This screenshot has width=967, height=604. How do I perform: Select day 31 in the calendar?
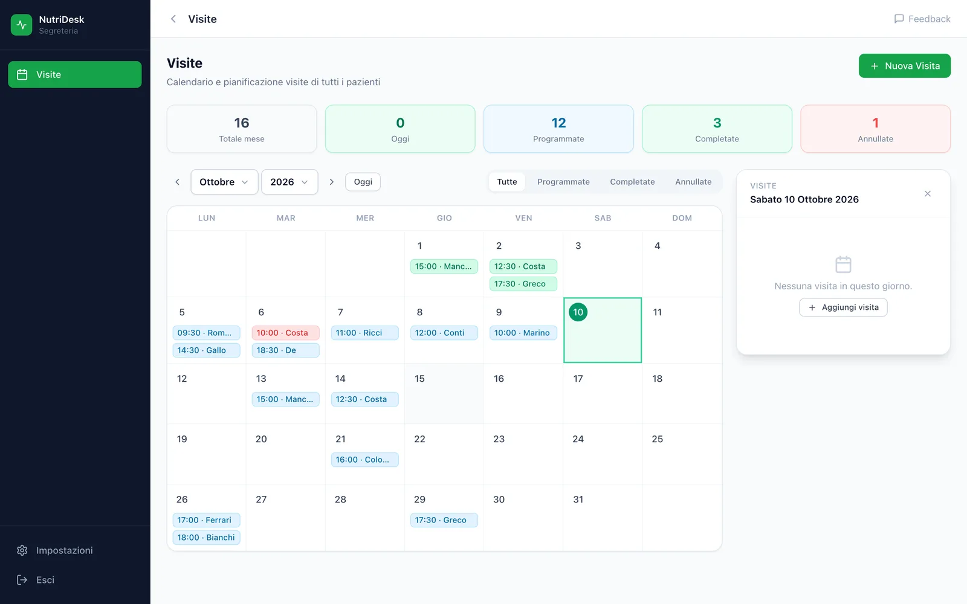point(603,518)
